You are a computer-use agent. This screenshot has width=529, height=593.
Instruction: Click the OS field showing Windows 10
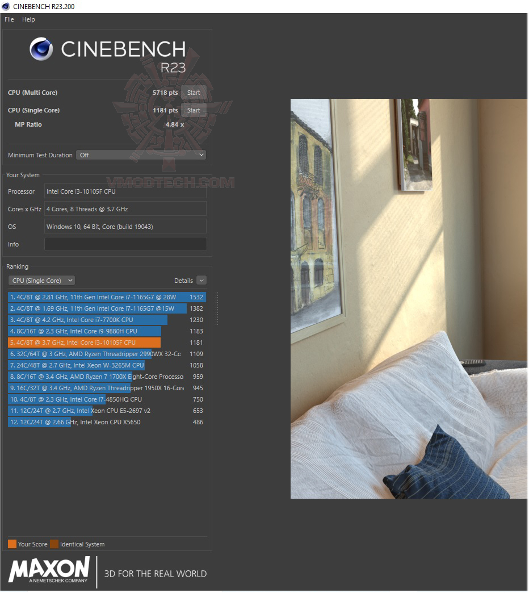pos(125,227)
